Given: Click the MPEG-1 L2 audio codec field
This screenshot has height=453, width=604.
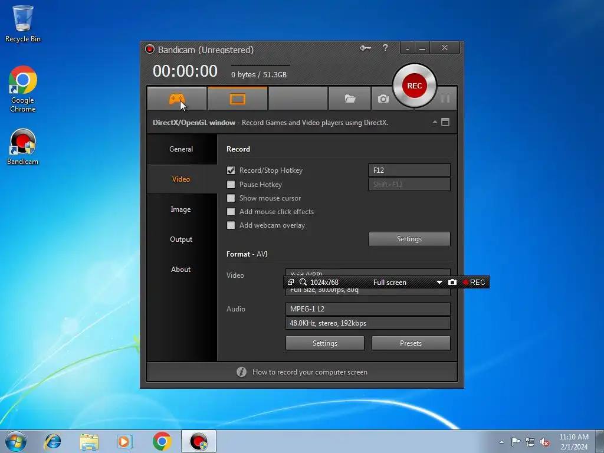Looking at the screenshot, I should tap(368, 309).
